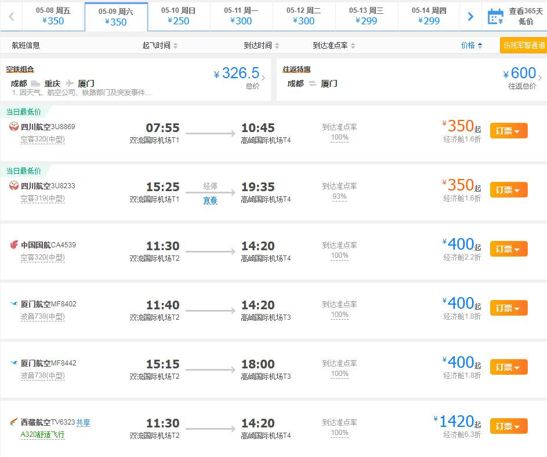
Task: Book the 07:55 Sichuan Airlines flight
Action: click(x=508, y=131)
